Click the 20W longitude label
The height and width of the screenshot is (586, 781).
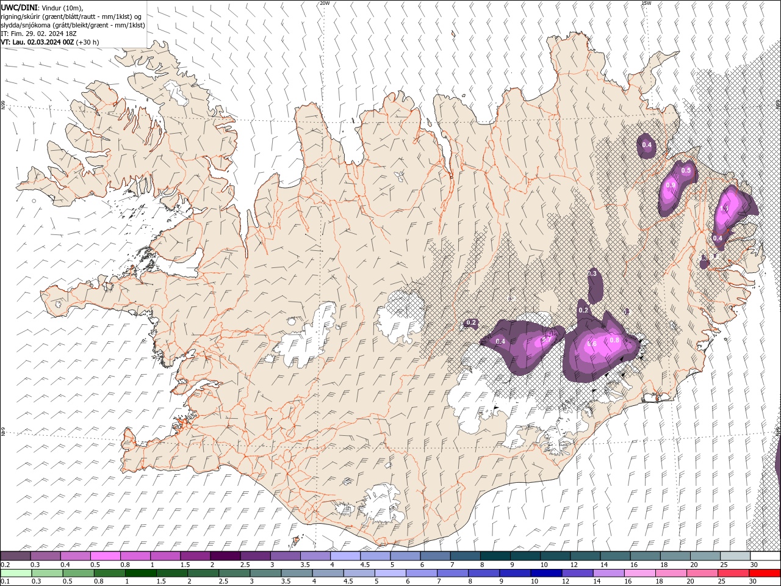(x=325, y=3)
